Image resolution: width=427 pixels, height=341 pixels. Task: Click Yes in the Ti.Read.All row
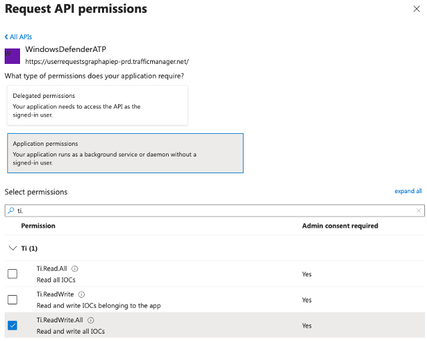pos(307,274)
